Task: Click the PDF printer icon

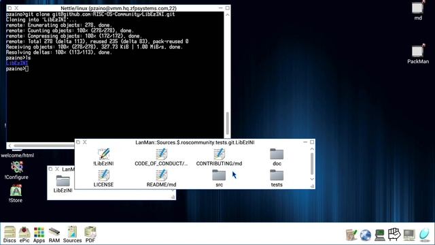Action: pyautogui.click(x=90, y=235)
